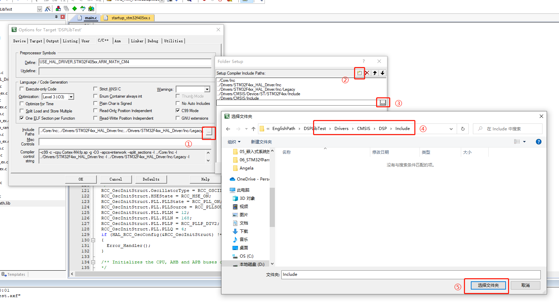
Task: Select OneDrive - Personal in navigation tree
Action: [x=249, y=179]
